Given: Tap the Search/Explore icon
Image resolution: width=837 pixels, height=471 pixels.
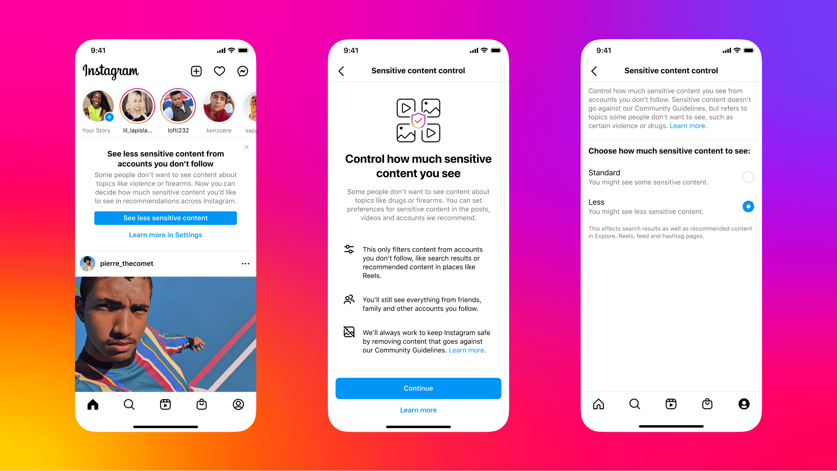Looking at the screenshot, I should pos(129,404).
